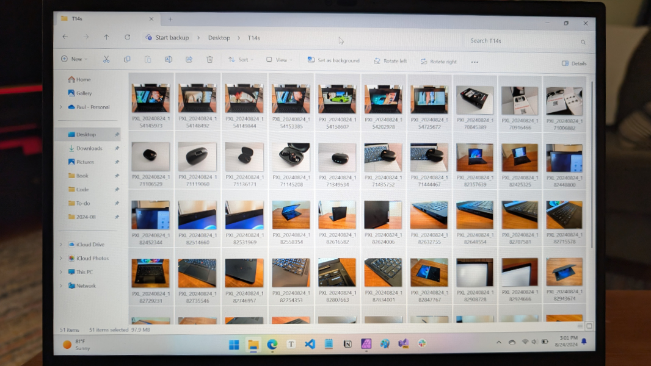Open Windows Start menu
This screenshot has height=366, width=651.
pyautogui.click(x=234, y=345)
